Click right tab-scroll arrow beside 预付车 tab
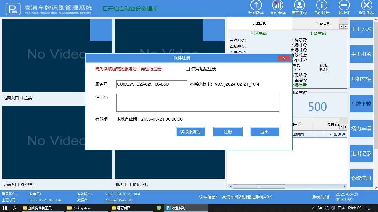 point(346,127)
